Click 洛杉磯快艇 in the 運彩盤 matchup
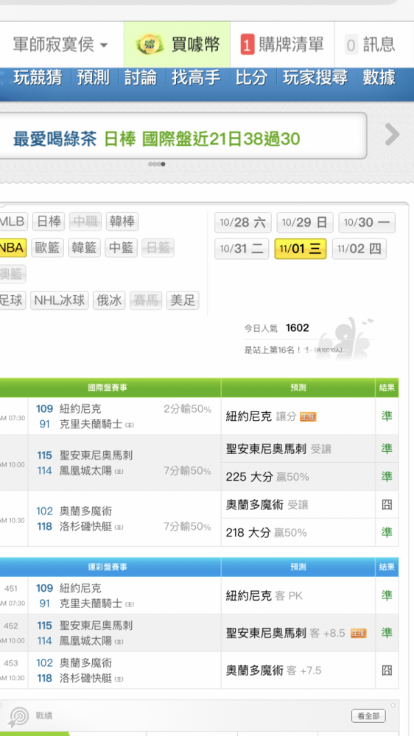The image size is (414, 736). (85, 679)
